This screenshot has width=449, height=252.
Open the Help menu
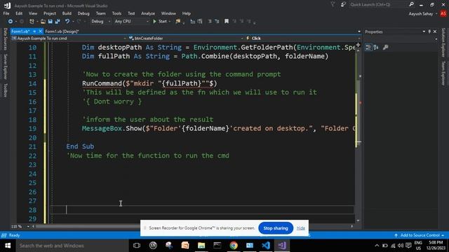pyautogui.click(x=187, y=13)
